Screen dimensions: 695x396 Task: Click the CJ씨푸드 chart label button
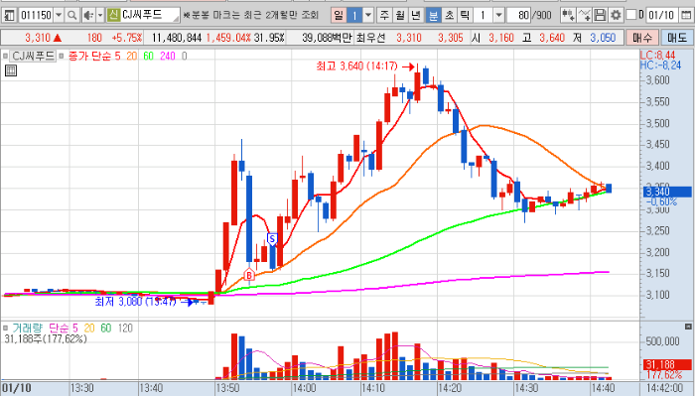pyautogui.click(x=33, y=57)
